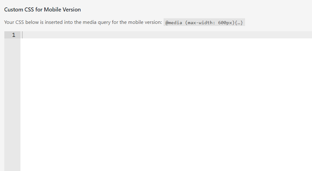
Task: Click the words "media query" in the description
Action: click(97, 23)
